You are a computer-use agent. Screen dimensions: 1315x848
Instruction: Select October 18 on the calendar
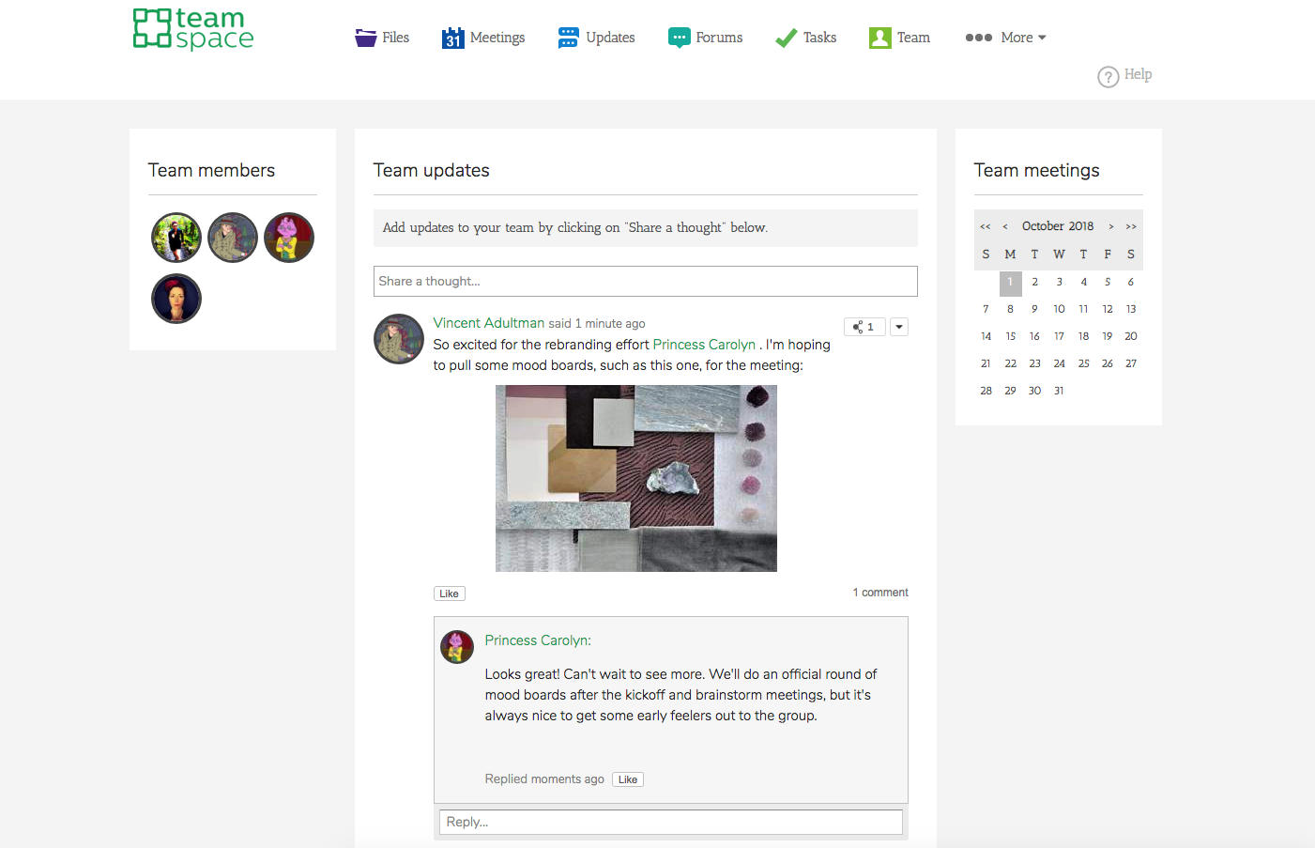(1083, 336)
